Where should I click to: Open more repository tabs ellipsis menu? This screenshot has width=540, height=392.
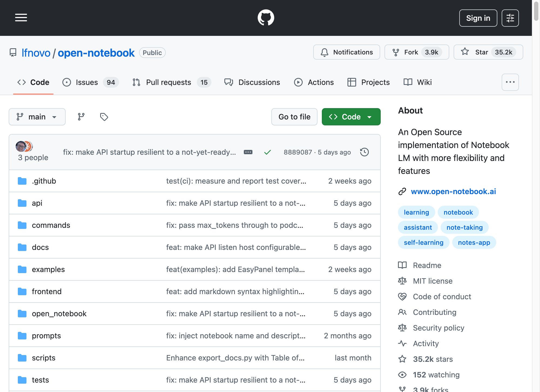tap(510, 82)
